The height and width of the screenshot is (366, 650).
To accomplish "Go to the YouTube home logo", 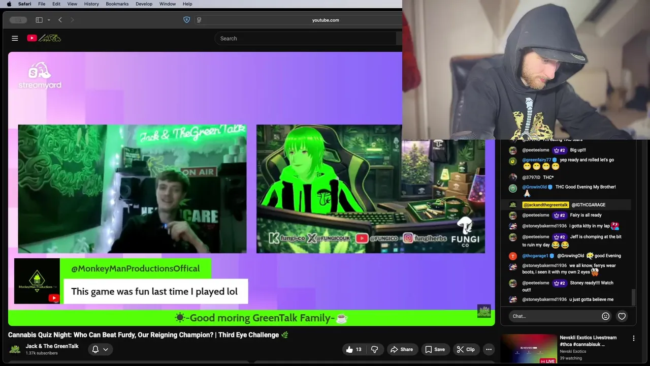I will click(44, 38).
